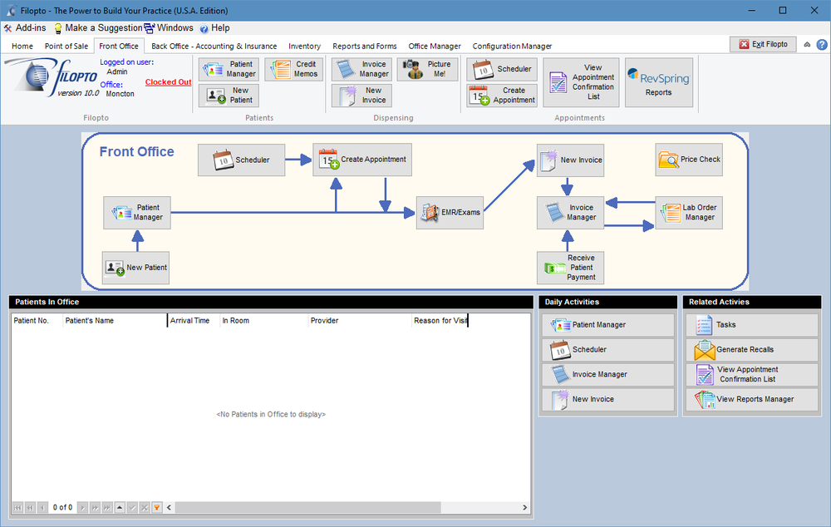Click New Invoice under Daily Activities
This screenshot has height=527, width=831.
point(608,399)
